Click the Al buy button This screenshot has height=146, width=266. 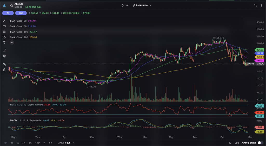click(x=8, y=13)
